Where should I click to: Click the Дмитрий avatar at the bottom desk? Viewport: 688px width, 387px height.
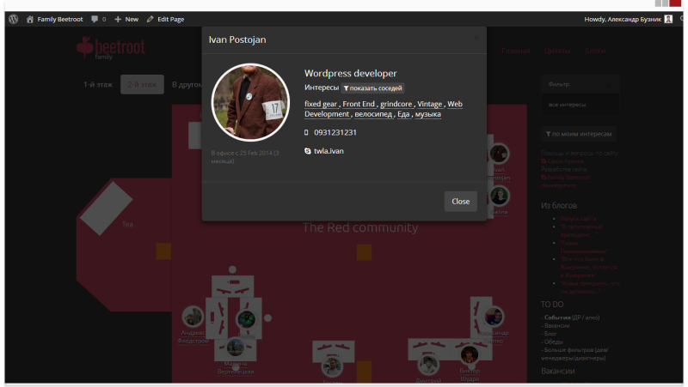point(427,365)
